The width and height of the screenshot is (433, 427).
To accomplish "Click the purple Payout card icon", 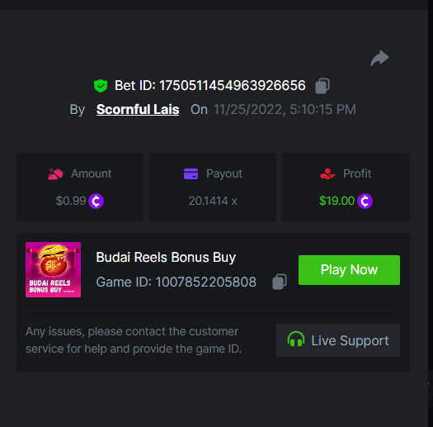I will pyautogui.click(x=191, y=174).
